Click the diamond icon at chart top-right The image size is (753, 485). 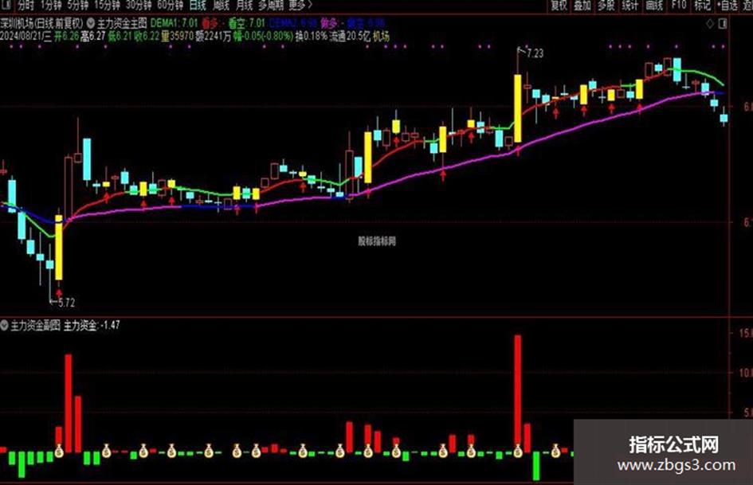(710, 24)
